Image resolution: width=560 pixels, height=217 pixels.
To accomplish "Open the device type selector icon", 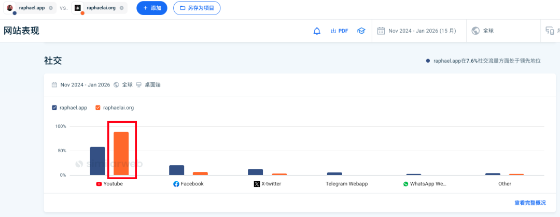I will point(550,31).
